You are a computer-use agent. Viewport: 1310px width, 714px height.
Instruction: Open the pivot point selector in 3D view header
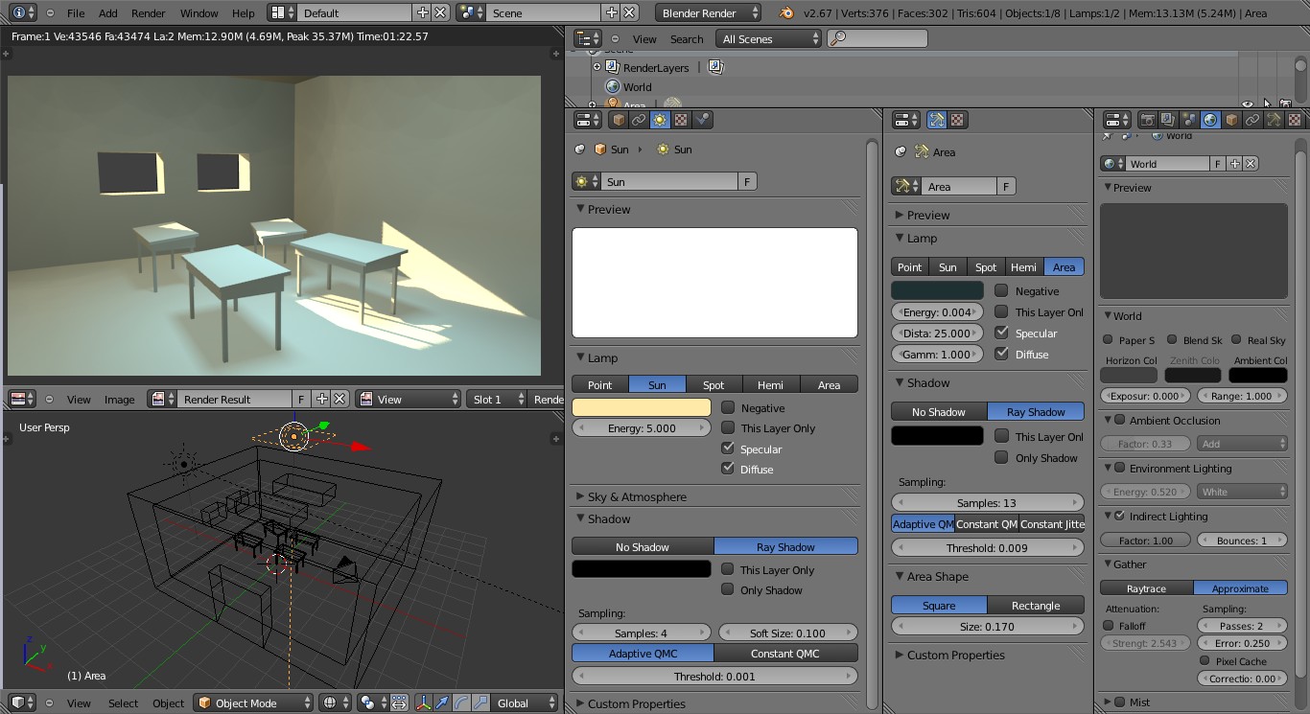pos(371,702)
